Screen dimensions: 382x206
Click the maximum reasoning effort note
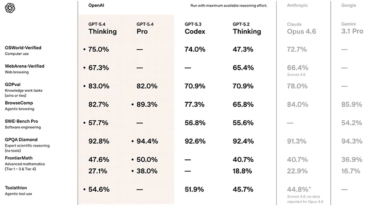click(x=229, y=6)
